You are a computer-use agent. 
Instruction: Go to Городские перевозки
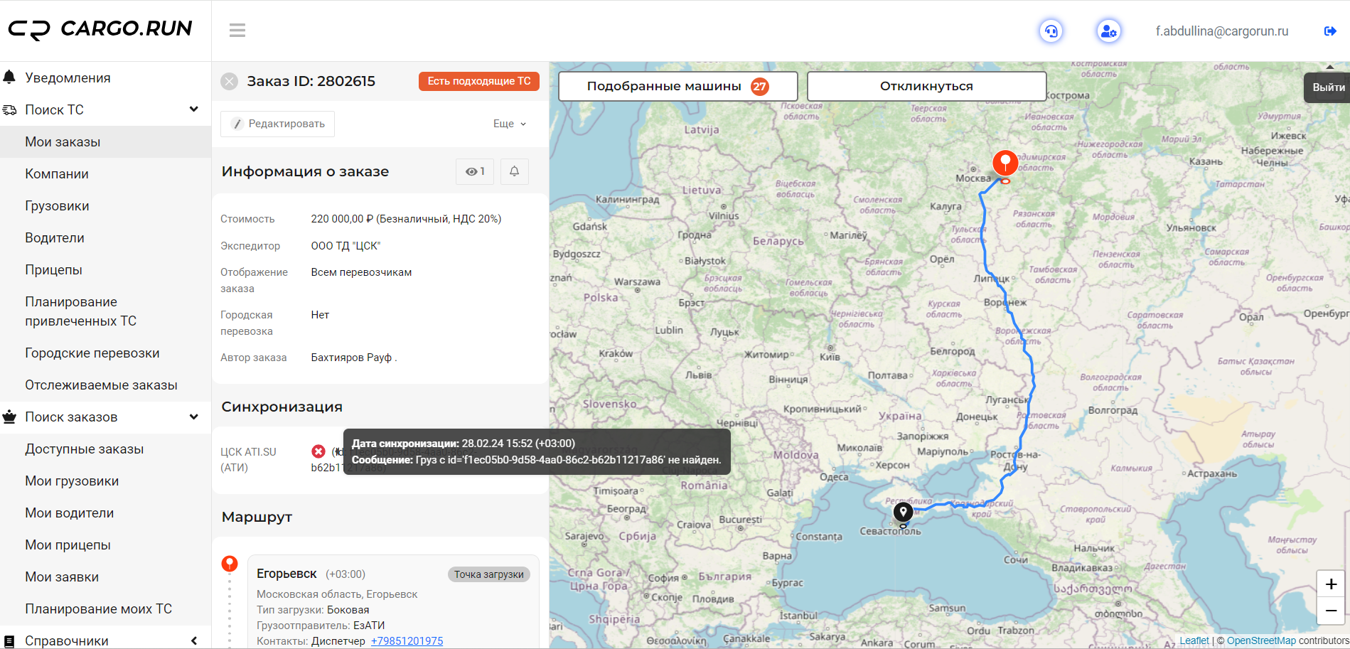[x=92, y=353]
